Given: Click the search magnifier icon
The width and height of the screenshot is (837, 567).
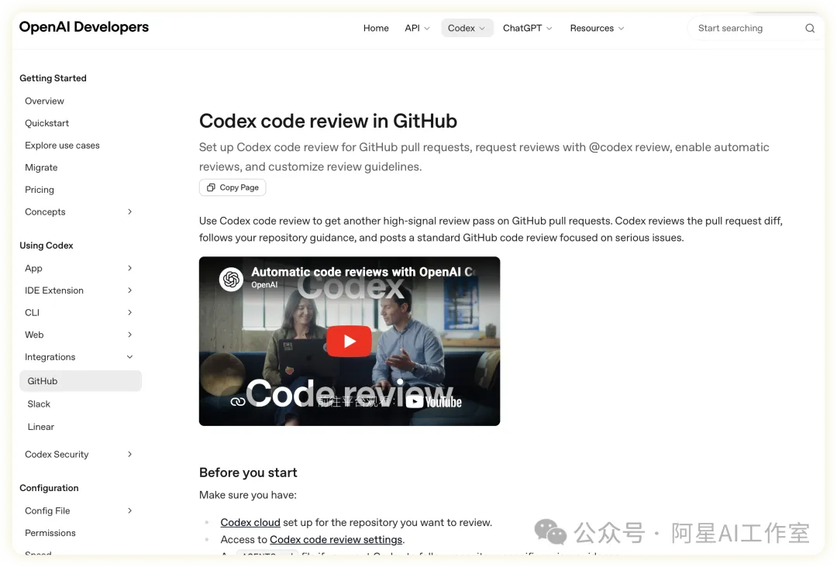Looking at the screenshot, I should click(810, 28).
